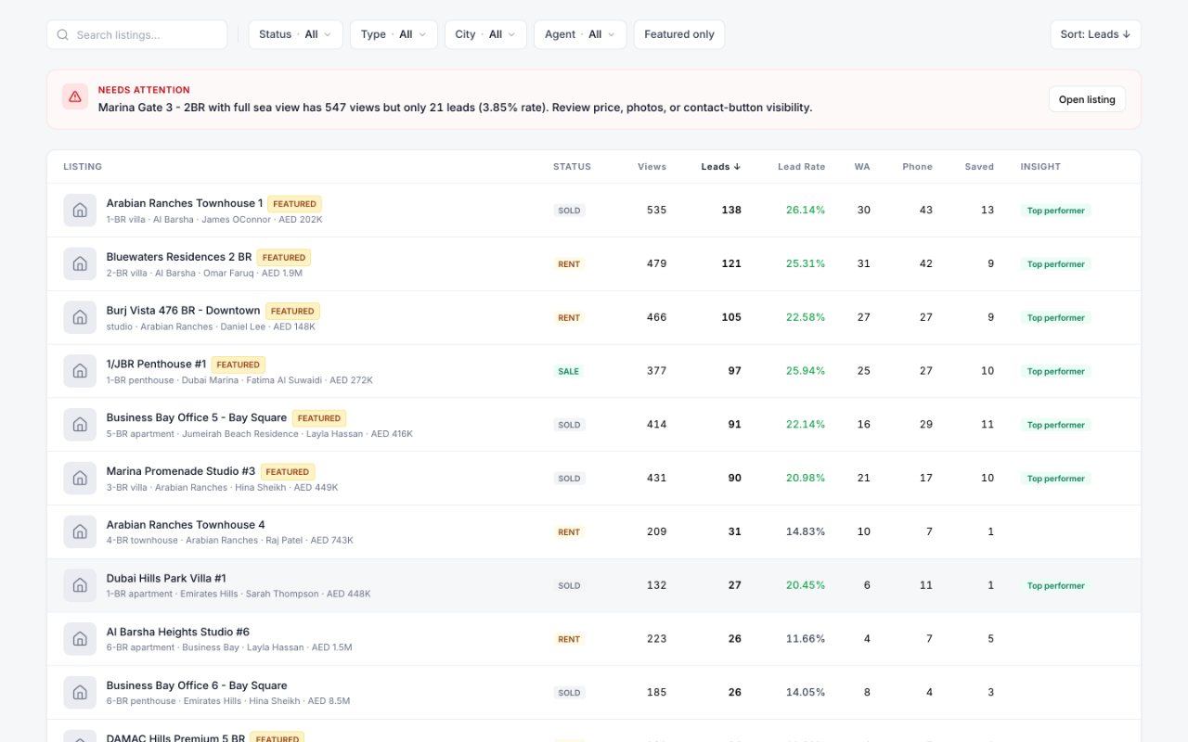
Task: Open the Sort: Leads dropdown
Action: [x=1095, y=34]
